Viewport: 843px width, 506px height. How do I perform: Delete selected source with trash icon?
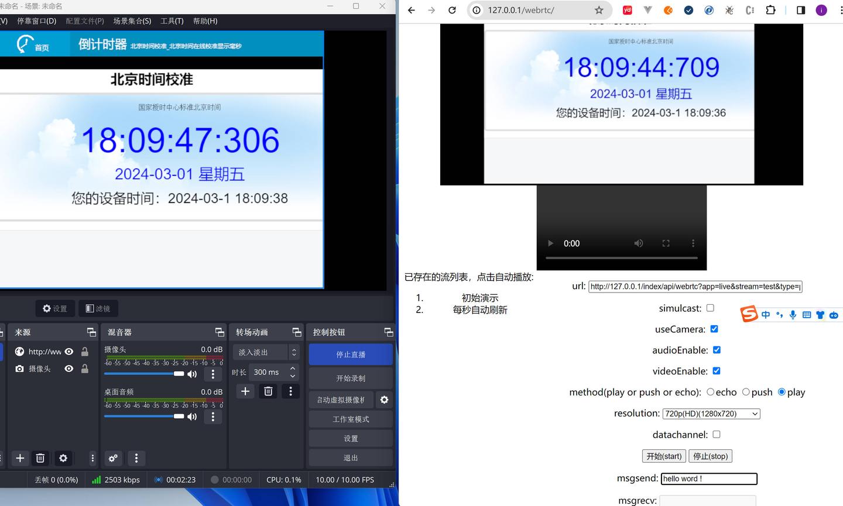(41, 458)
